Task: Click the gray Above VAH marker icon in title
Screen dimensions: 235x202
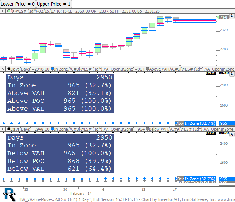Action: (x=147, y=69)
